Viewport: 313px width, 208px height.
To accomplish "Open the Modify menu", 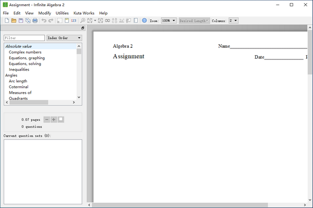I will tap(44, 12).
